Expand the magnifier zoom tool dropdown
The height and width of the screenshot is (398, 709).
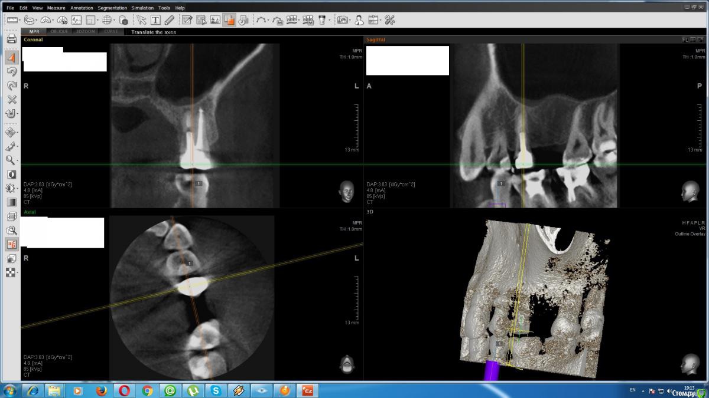click(18, 160)
